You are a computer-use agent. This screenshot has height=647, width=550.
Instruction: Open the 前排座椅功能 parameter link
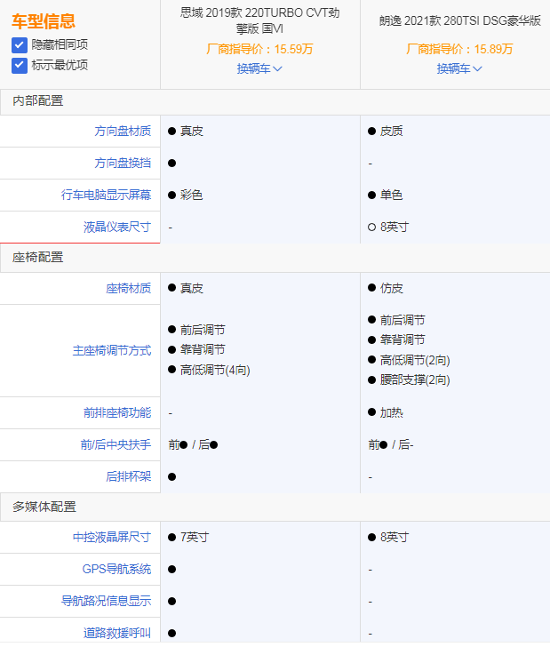(x=117, y=412)
